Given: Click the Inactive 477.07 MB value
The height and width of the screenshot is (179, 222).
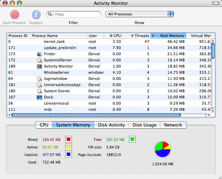Looking at the screenshot, I should point(51,155).
